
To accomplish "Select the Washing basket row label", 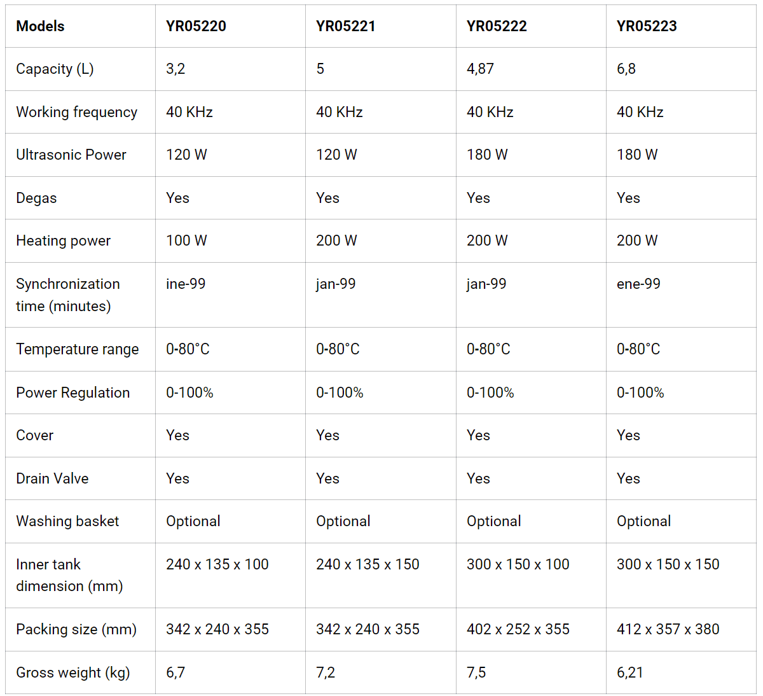I will pos(67,521).
